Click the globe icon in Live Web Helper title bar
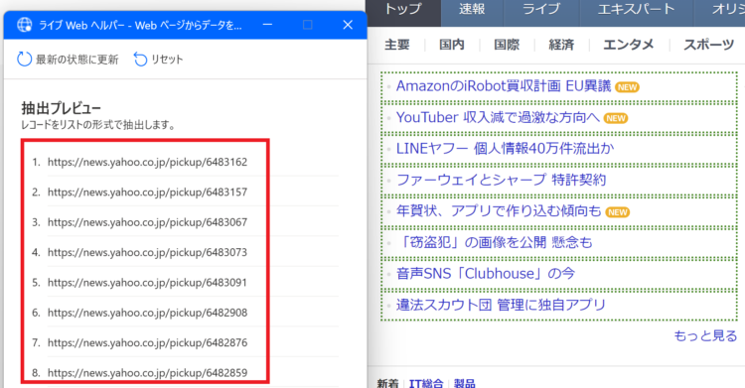Viewport: 745px width, 388px height. click(x=24, y=25)
